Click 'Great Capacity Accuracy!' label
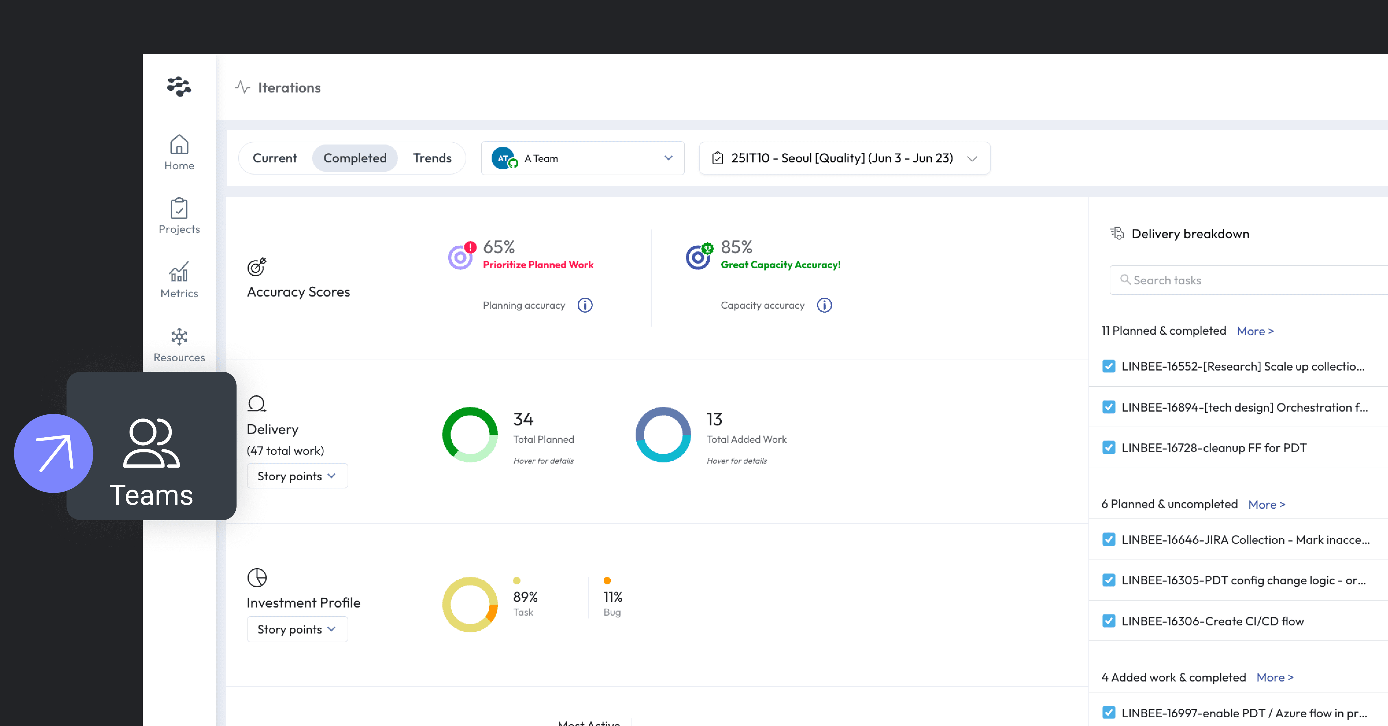 coord(780,264)
